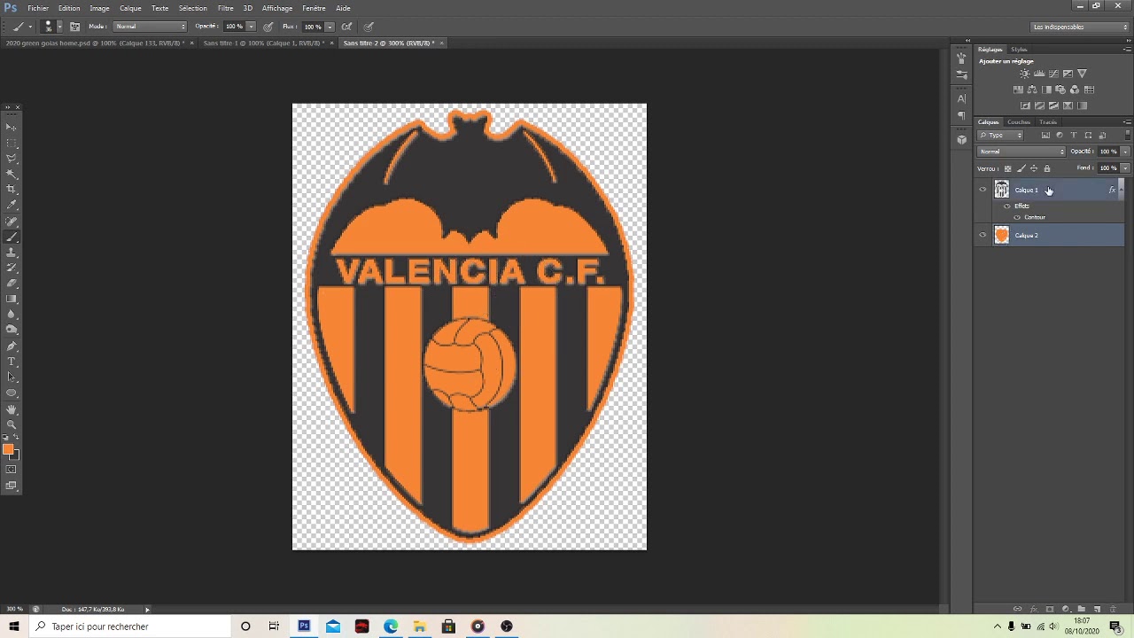Collapse Calque 1 effects list
The image size is (1134, 638).
pos(1121,190)
